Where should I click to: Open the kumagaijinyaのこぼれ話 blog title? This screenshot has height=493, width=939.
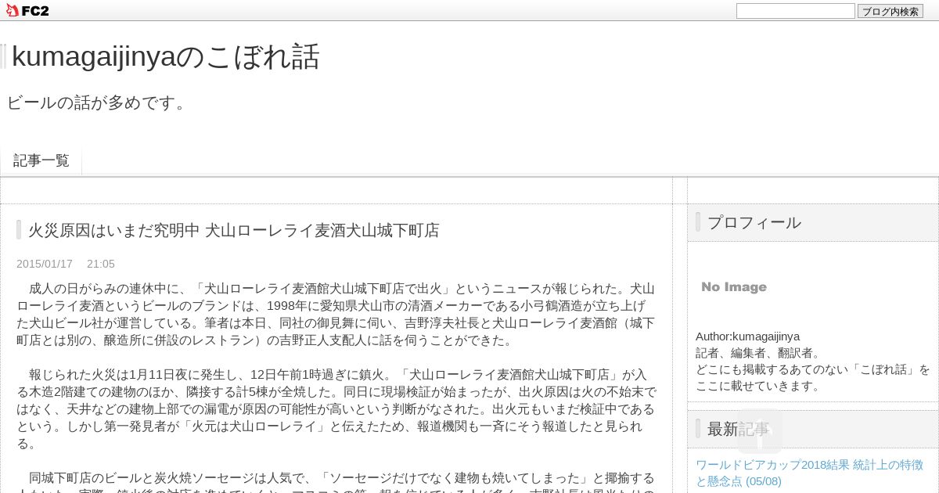coord(165,56)
